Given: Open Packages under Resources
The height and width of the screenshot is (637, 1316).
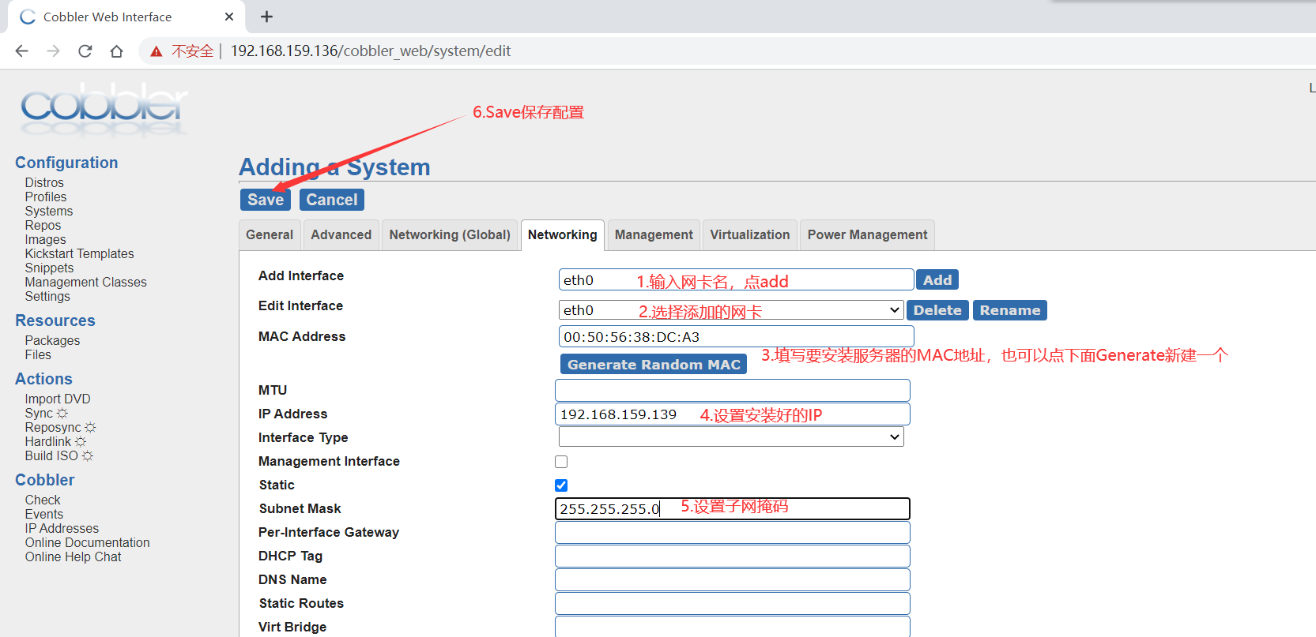Looking at the screenshot, I should 52,341.
